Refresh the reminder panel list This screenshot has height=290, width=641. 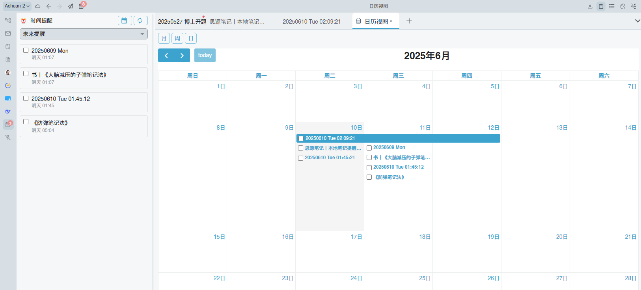[140, 20]
